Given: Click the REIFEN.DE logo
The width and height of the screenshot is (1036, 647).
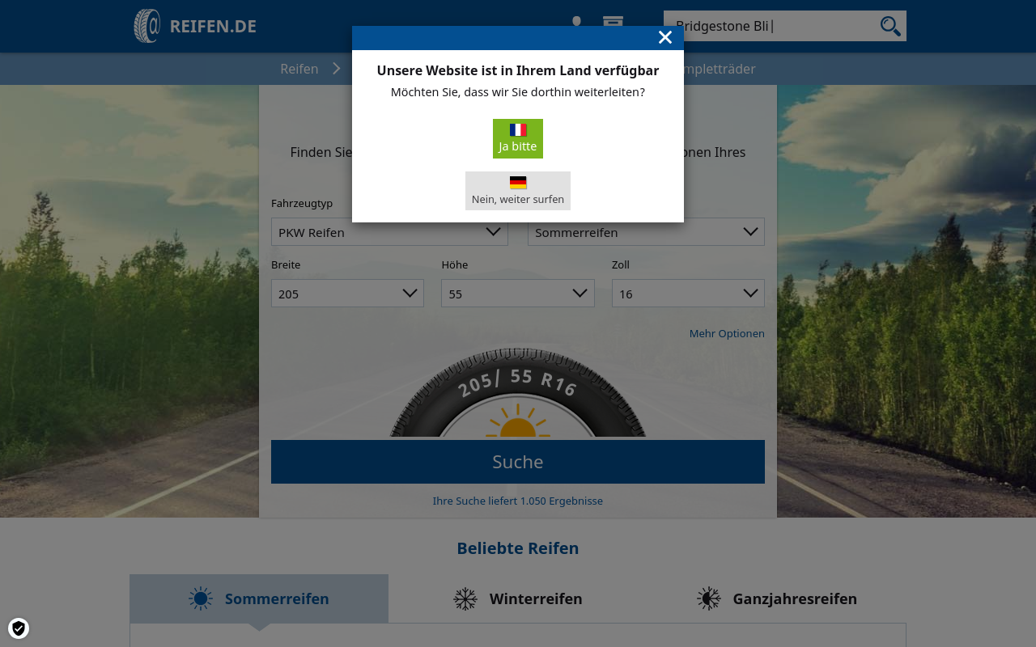Looking at the screenshot, I should (x=194, y=25).
